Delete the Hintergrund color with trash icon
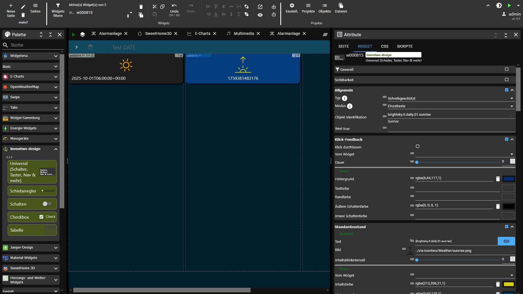 click(498, 179)
